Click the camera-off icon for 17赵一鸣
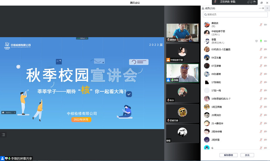 266,90
